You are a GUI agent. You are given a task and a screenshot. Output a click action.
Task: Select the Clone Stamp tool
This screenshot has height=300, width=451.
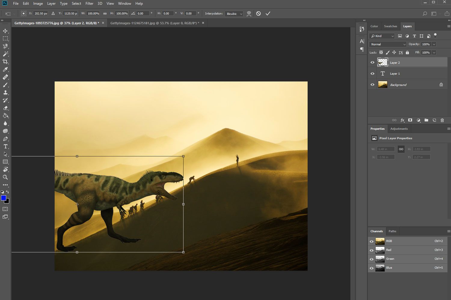tap(5, 93)
